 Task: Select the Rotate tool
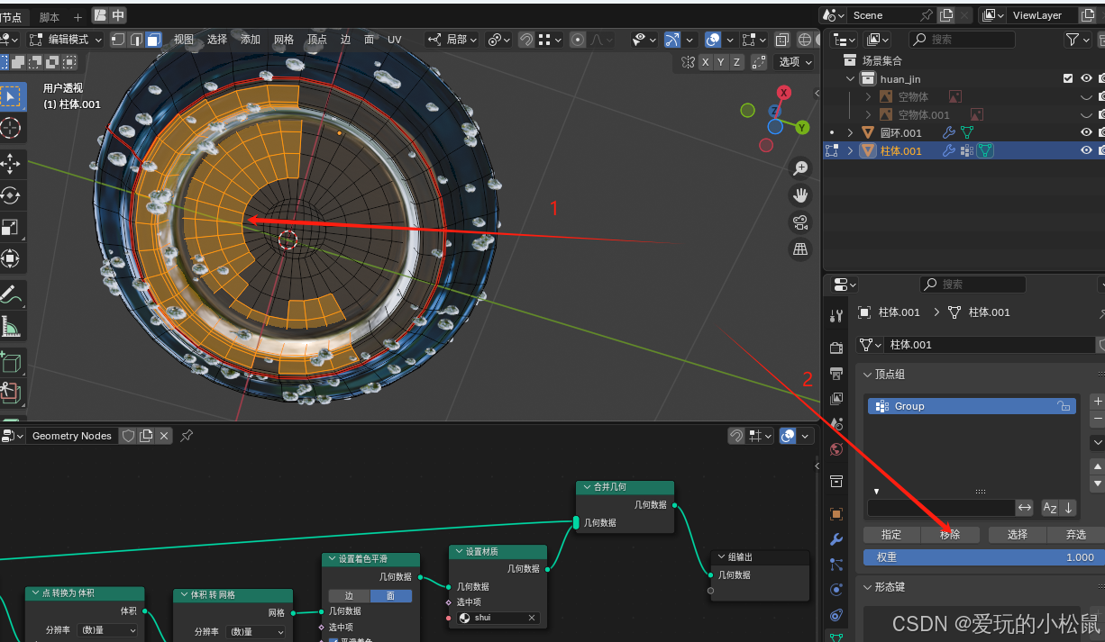click(11, 195)
